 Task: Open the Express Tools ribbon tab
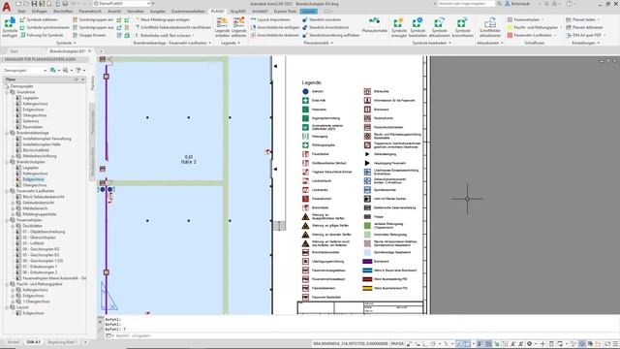coord(285,12)
